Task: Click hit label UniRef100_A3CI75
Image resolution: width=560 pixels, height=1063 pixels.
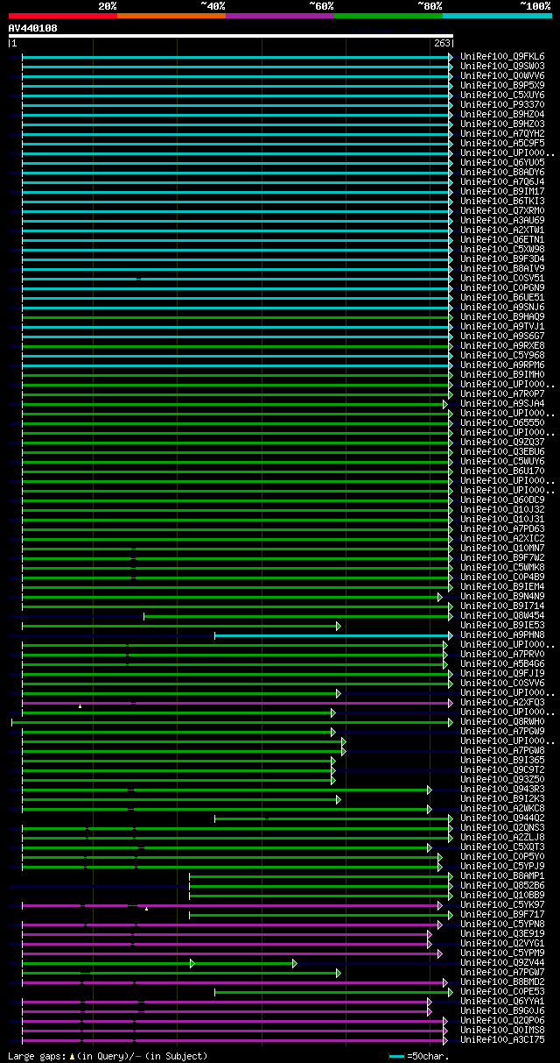Action: click(503, 1039)
